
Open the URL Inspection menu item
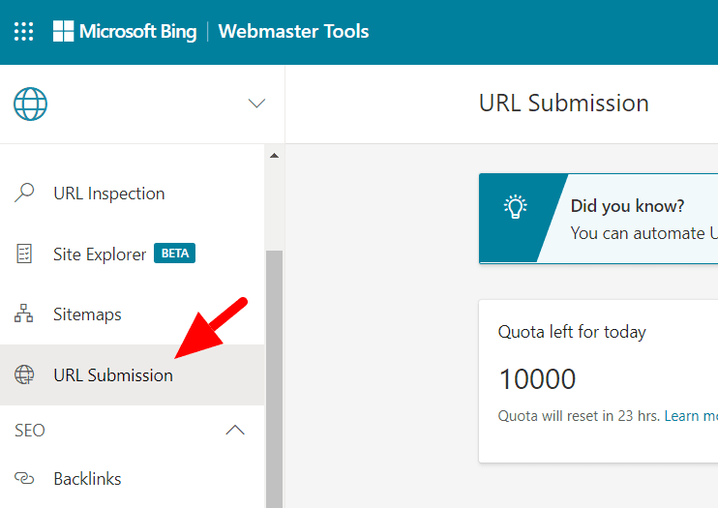pos(108,194)
